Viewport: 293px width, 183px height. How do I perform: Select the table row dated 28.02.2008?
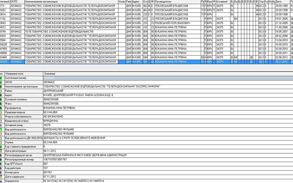pyautogui.click(x=146, y=36)
